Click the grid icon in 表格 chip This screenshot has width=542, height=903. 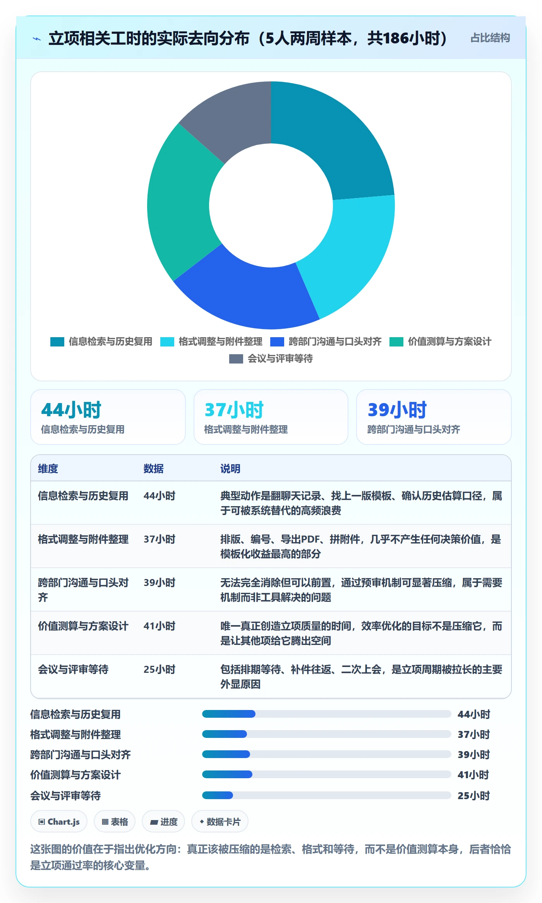click(105, 822)
